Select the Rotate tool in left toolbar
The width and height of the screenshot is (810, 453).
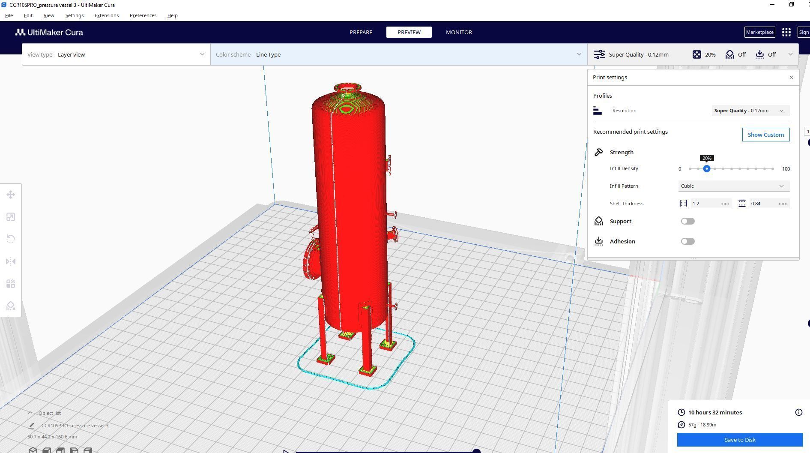coord(11,239)
